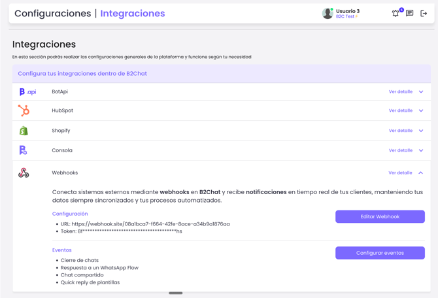
Task: Click the HubSpot logo icon
Action: point(24,110)
